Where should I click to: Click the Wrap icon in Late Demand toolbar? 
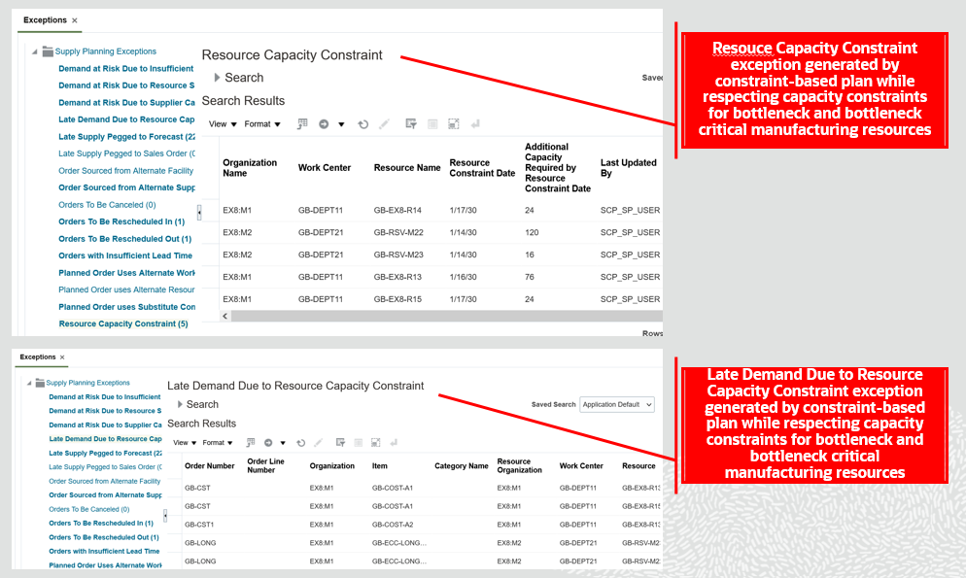394,443
